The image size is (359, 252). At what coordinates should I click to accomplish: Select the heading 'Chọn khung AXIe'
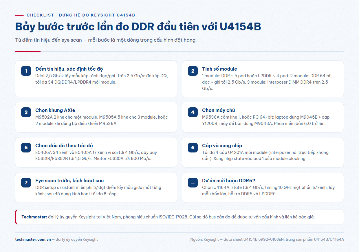(x=55, y=110)
